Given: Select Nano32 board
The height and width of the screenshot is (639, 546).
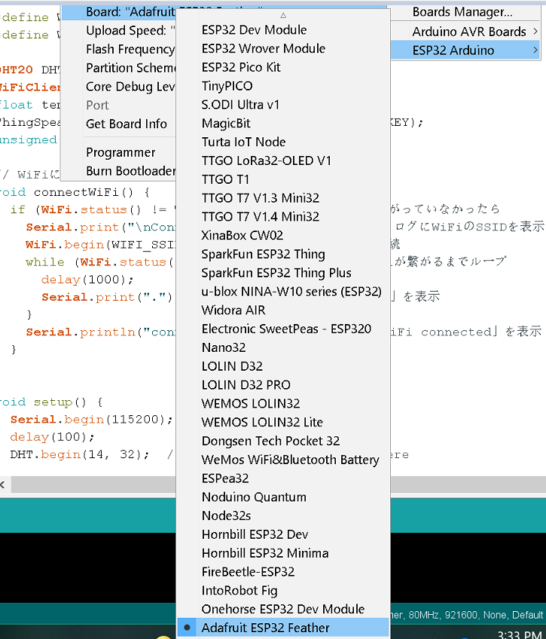Looking at the screenshot, I should coord(283,347).
